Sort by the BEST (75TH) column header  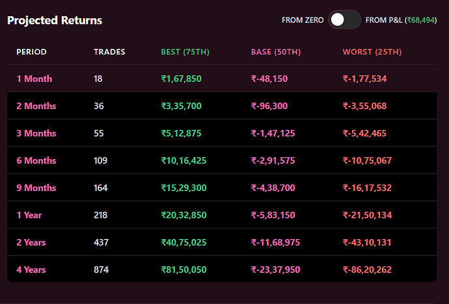point(185,52)
